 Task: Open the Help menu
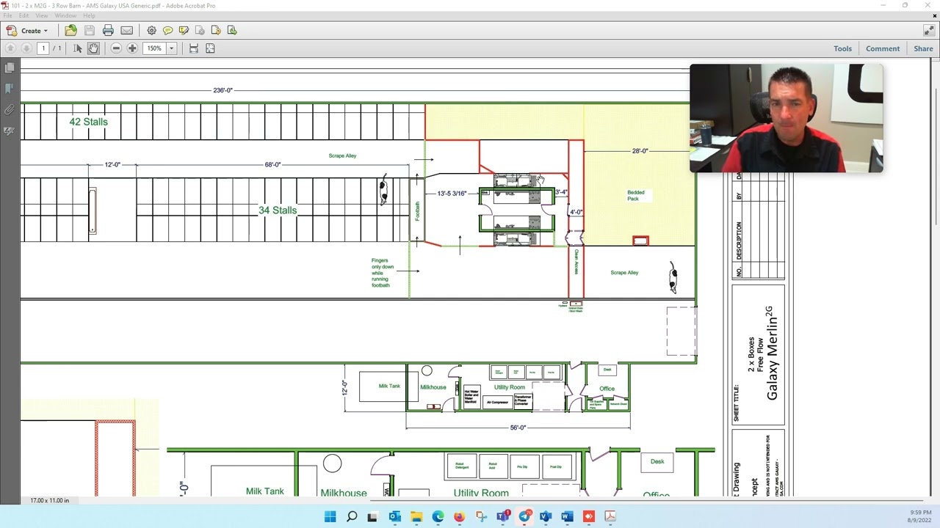click(89, 15)
